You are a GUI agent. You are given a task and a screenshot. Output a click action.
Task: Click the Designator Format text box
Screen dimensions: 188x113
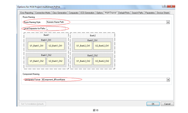point(104,80)
